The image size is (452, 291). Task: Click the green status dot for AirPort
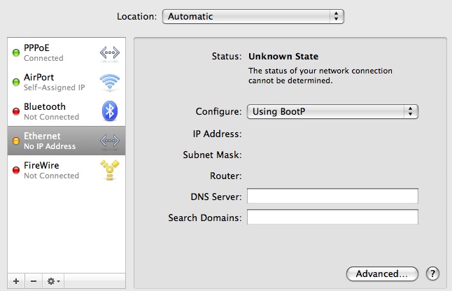[16, 82]
